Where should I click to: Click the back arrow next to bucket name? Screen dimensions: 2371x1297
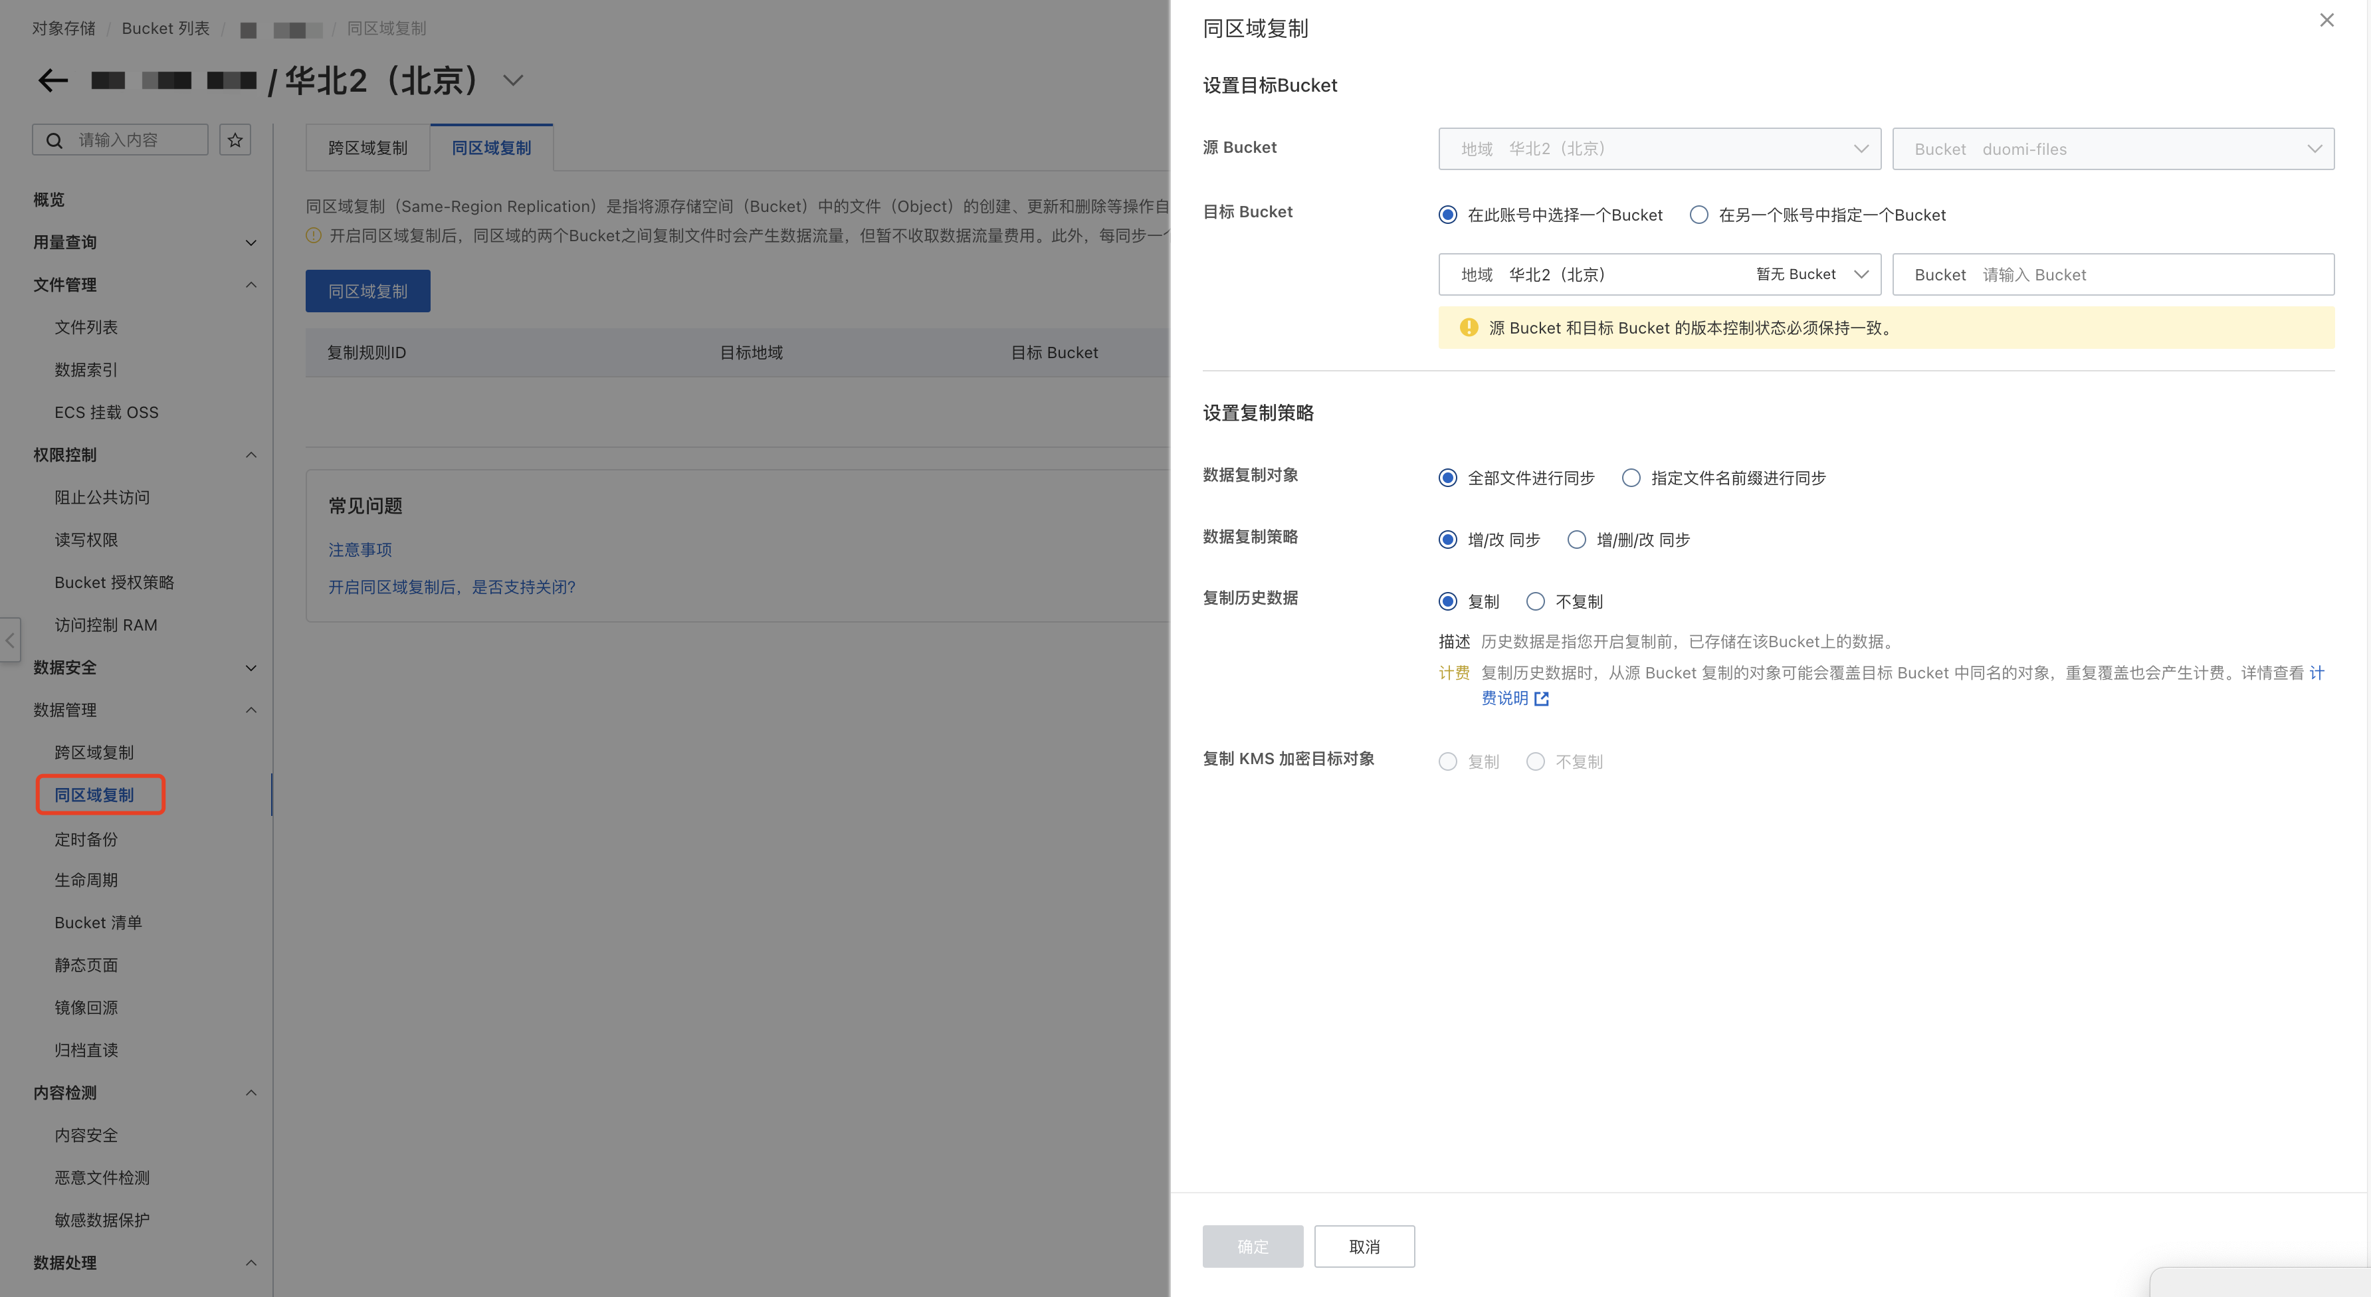(52, 80)
